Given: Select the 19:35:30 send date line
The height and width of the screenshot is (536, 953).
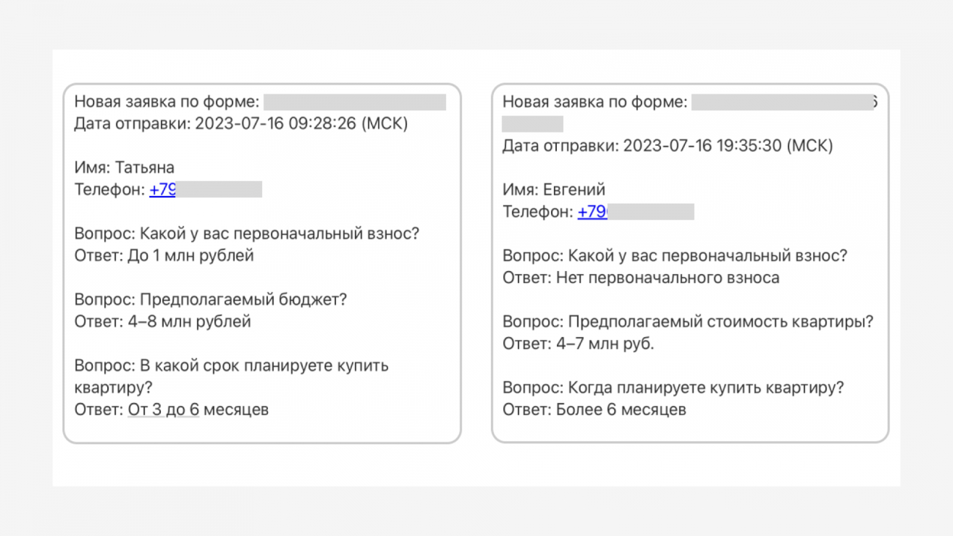Looking at the screenshot, I should (x=667, y=145).
